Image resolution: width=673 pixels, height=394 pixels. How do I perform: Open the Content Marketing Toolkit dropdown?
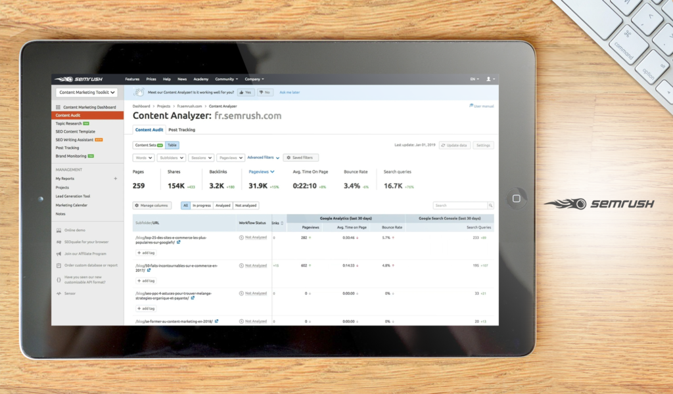[x=87, y=93]
